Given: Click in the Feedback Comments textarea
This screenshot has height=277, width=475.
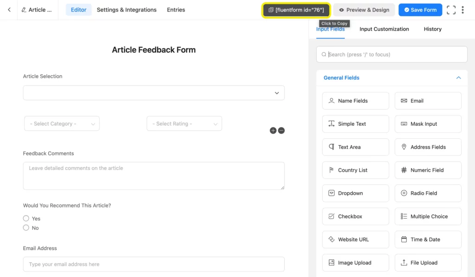Looking at the screenshot, I should pyautogui.click(x=154, y=176).
